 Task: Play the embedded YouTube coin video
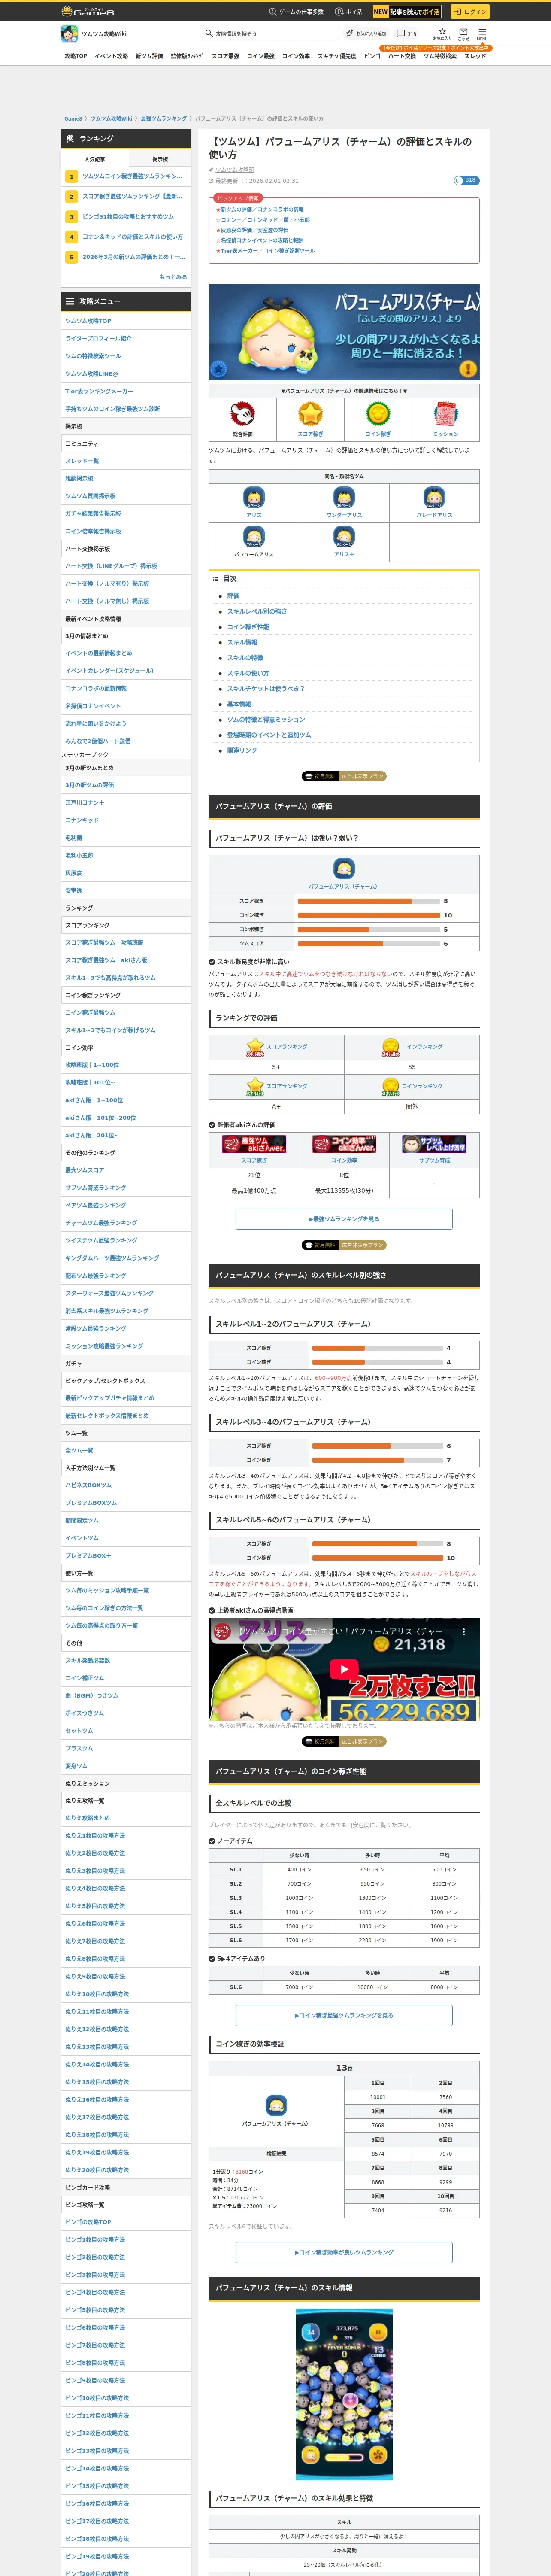(344, 1669)
